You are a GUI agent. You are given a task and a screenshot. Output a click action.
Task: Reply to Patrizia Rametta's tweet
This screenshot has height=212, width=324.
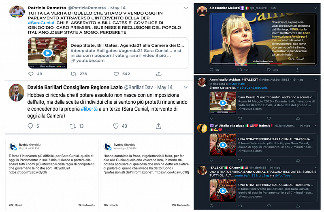31,74
